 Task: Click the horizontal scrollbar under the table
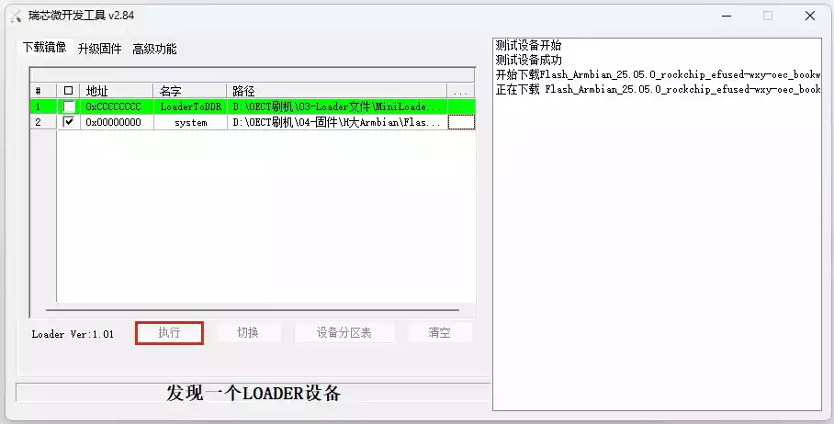[253, 310]
